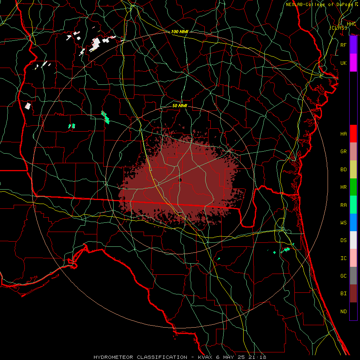Click the 'RF' legend label
360x360 pixels.
(x=344, y=45)
